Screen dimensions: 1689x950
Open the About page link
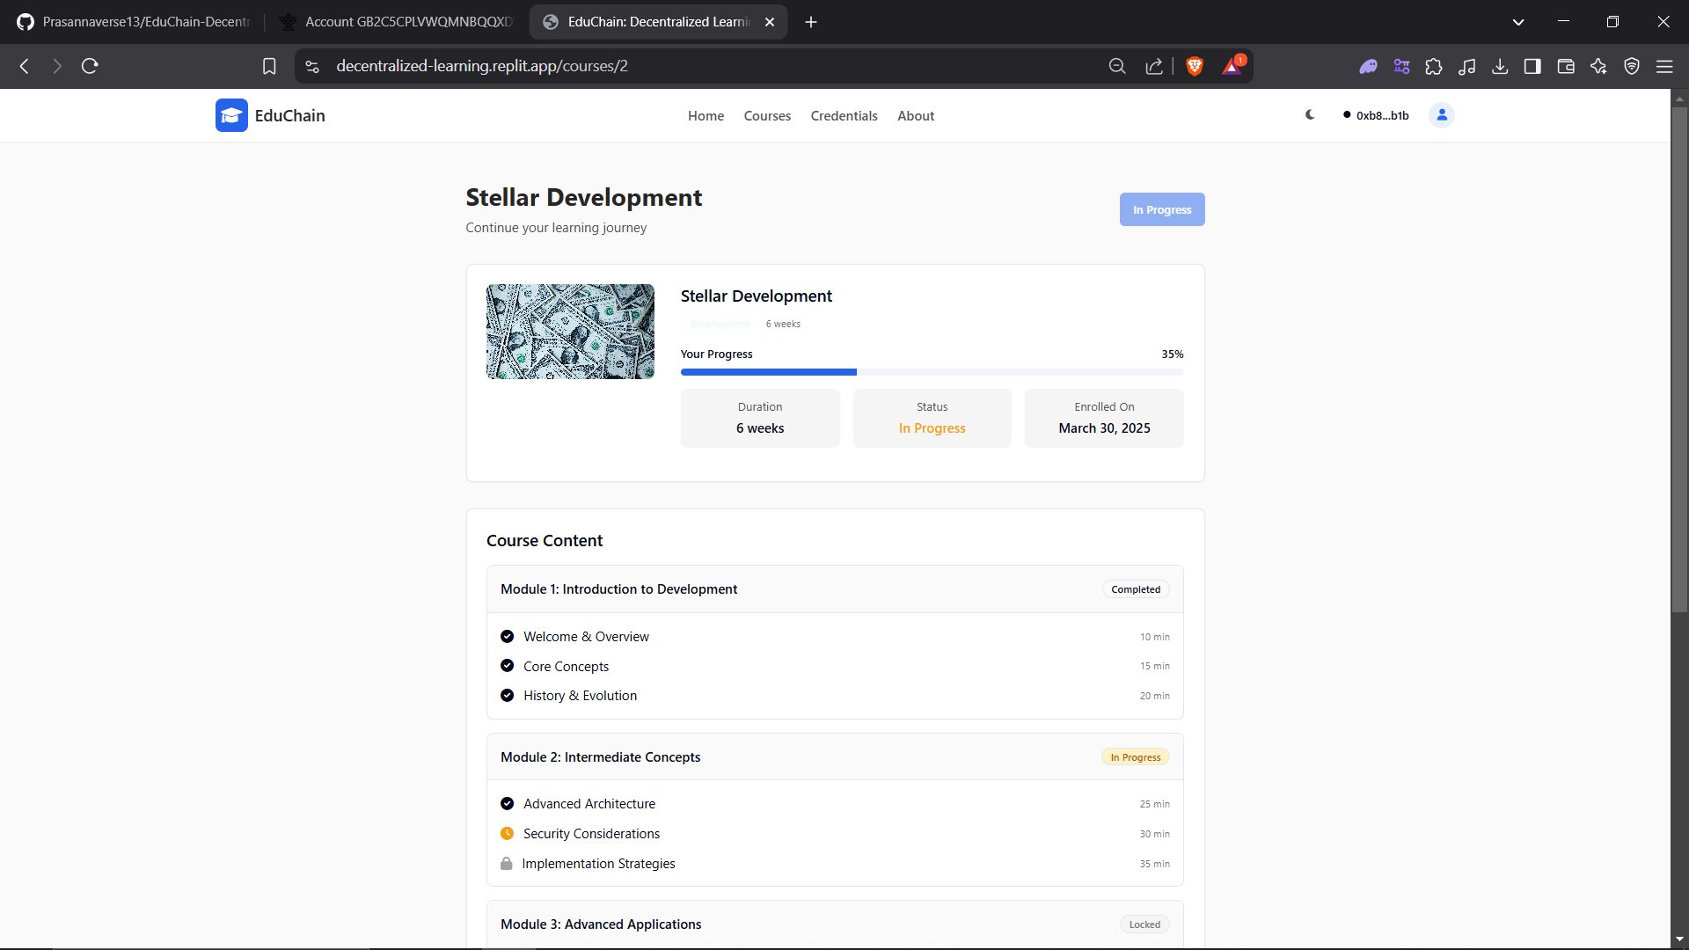pyautogui.click(x=916, y=115)
